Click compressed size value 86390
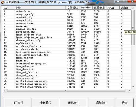This screenshot has width=136, height=107. coord(97,32)
